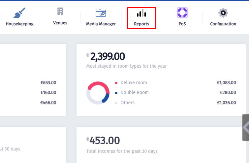Click the €1,083.00 Deluxe room value
The width and height of the screenshot is (249, 163).
point(227,82)
